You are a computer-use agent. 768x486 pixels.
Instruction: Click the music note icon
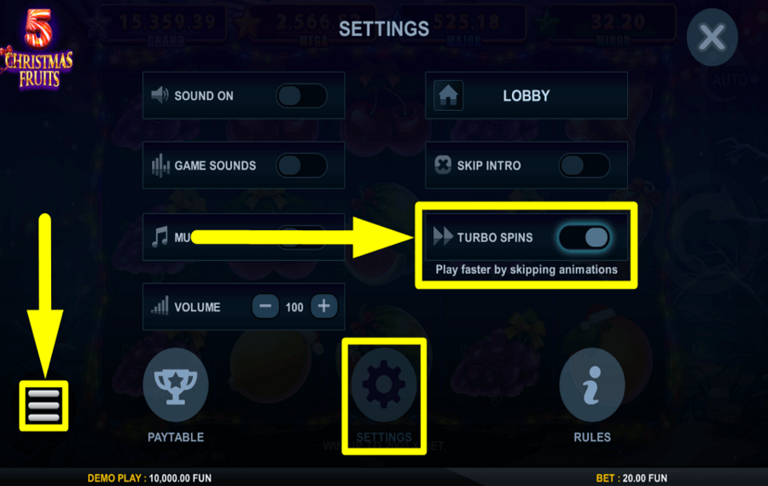pos(160,237)
